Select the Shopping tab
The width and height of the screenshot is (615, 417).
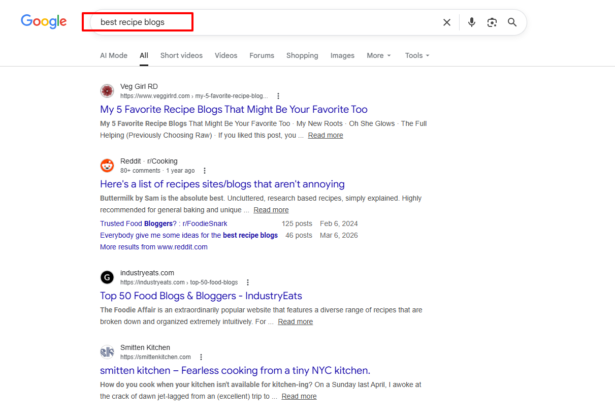[302, 55]
